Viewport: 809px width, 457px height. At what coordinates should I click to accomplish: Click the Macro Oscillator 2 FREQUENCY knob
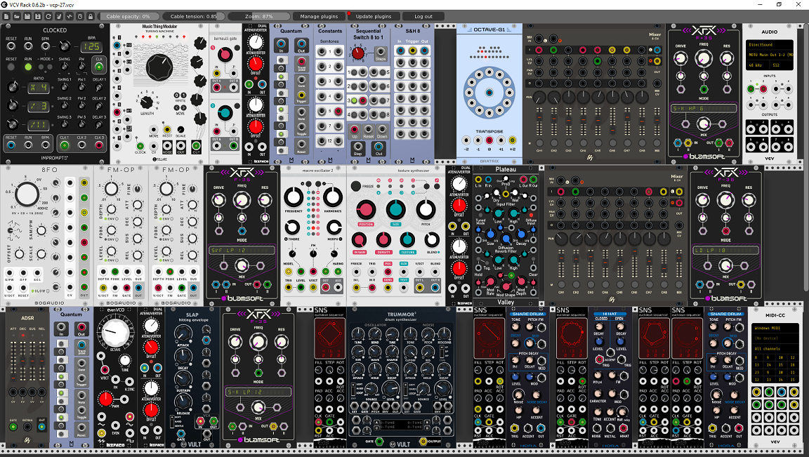pos(294,197)
